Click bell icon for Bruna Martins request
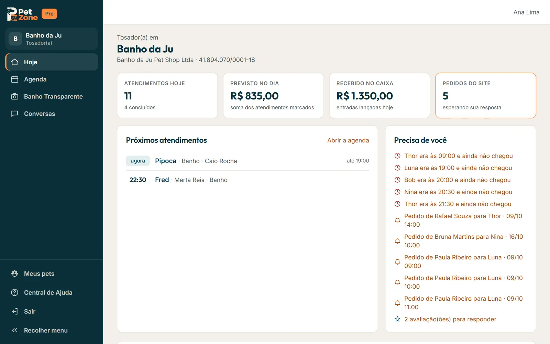 point(397,241)
